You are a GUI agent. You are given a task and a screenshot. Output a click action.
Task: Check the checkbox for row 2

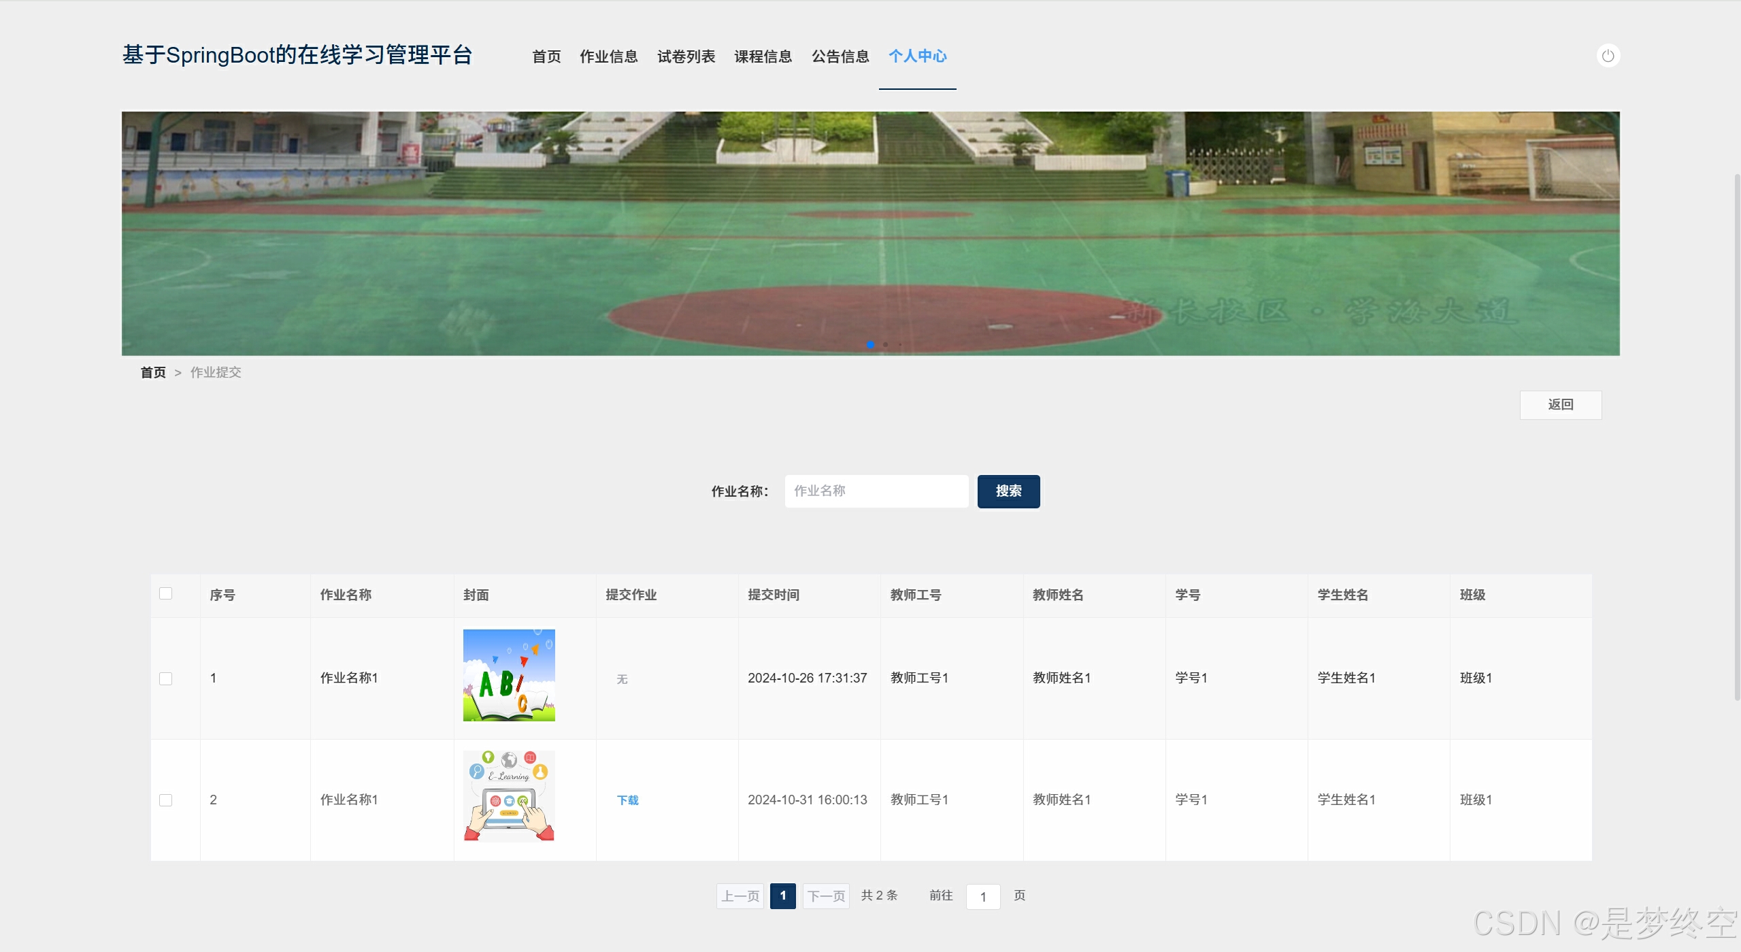(165, 800)
